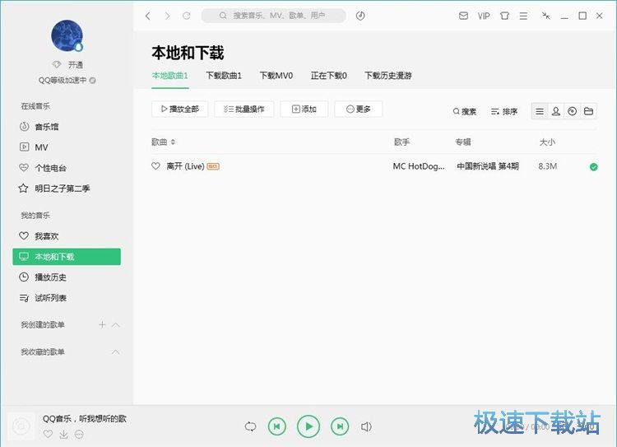Screen dimensions: 617x447
Task: Click the VIP button in the top bar
Action: (484, 16)
